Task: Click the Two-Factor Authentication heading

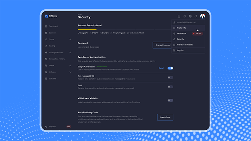Action: click(91, 57)
